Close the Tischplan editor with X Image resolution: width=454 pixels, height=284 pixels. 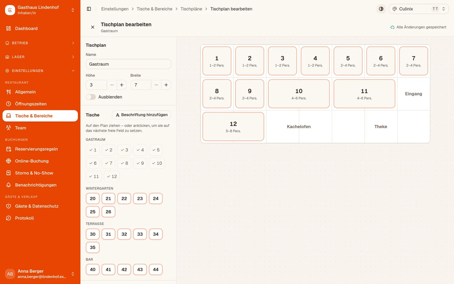(93, 27)
